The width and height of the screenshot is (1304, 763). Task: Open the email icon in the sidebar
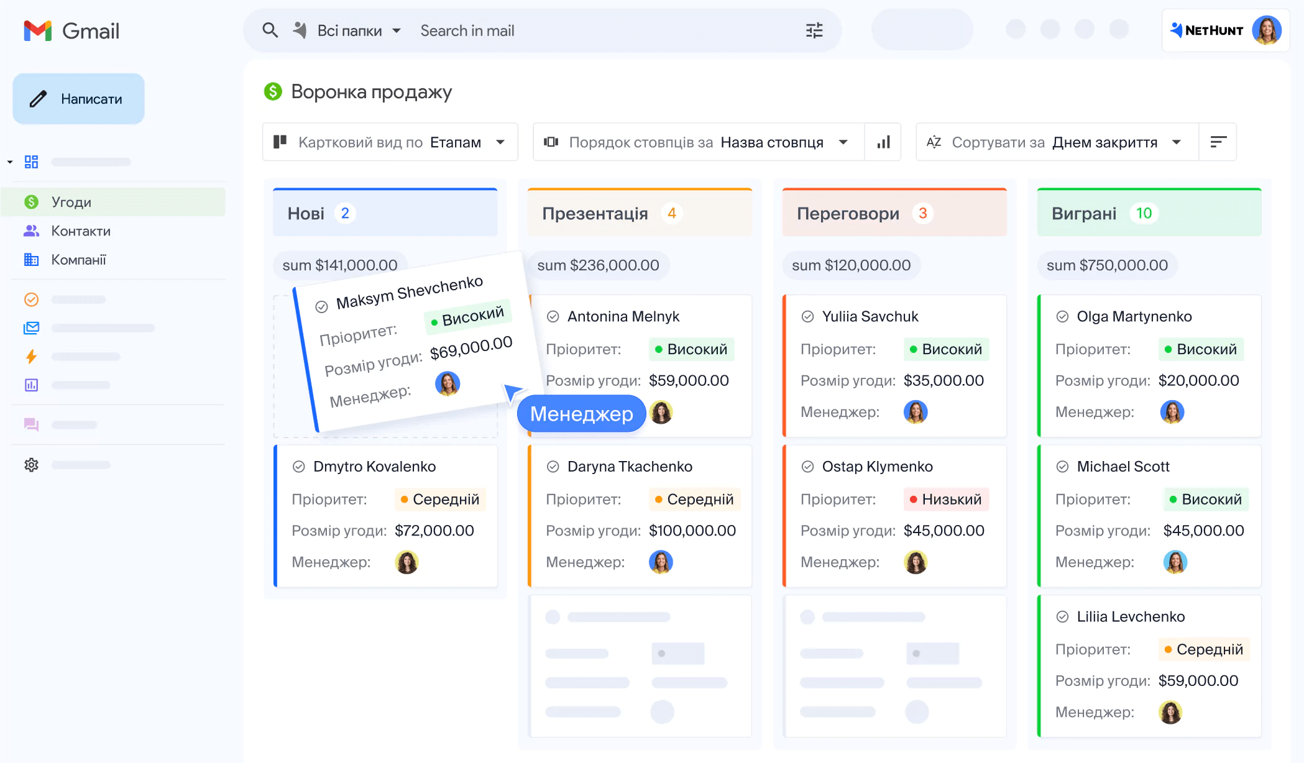point(31,327)
